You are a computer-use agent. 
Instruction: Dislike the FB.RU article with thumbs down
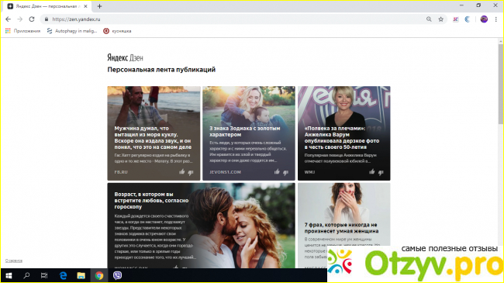tap(191, 172)
